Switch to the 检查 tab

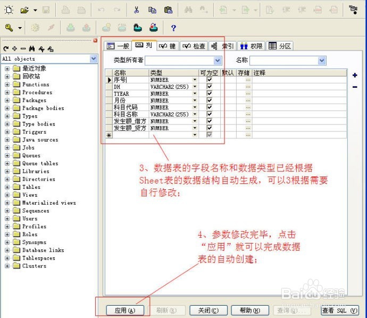point(194,46)
